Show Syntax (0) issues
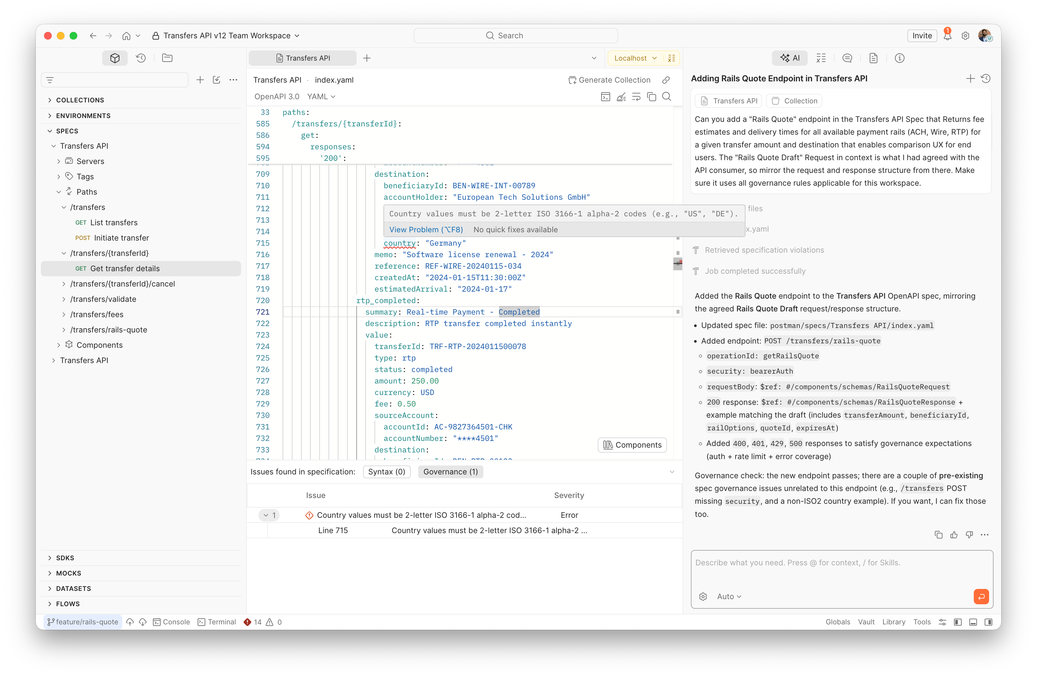Image resolution: width=1037 pixels, height=677 pixels. (386, 472)
